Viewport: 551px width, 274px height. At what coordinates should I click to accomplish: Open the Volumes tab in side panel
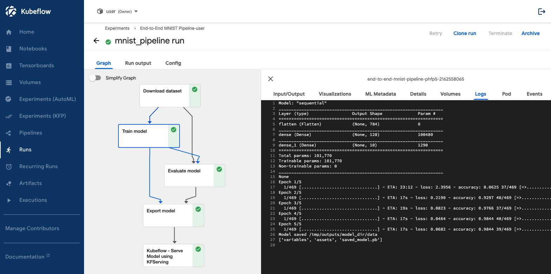pos(450,94)
